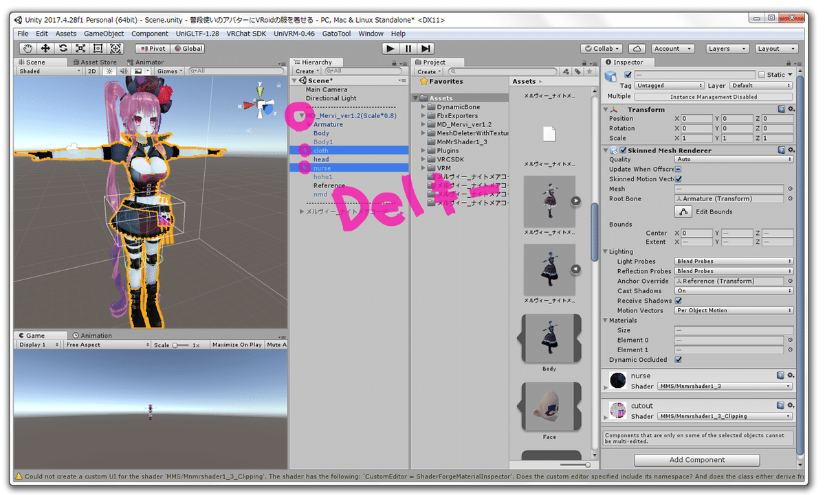Search by label in Project panel

click(578, 71)
